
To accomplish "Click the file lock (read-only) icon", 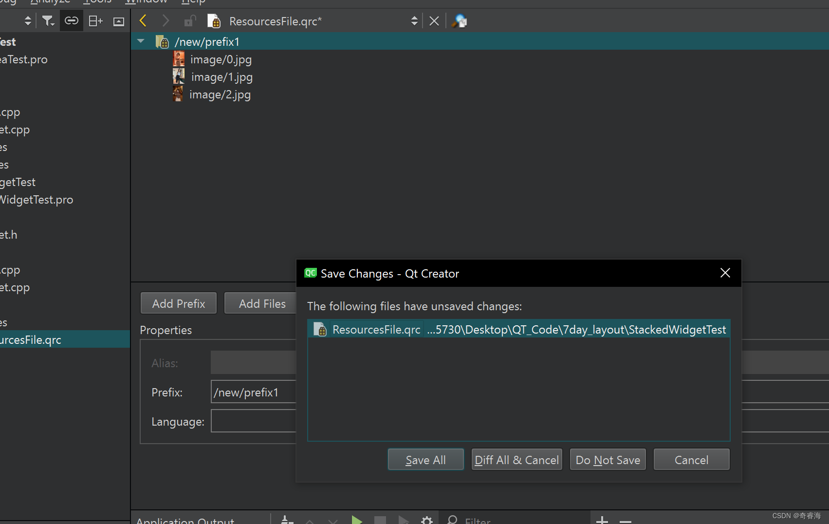I will click(x=189, y=21).
